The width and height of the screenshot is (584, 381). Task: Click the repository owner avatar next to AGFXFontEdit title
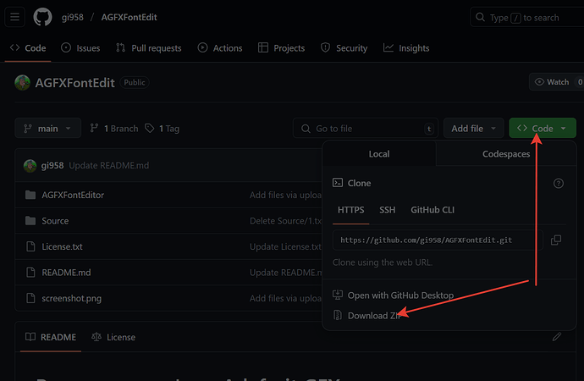tap(22, 83)
